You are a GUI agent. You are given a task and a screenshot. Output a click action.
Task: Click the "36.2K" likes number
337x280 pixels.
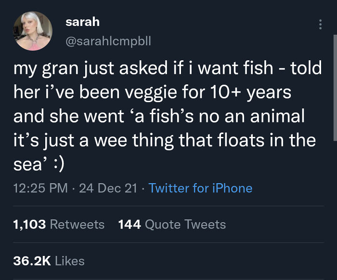[x=32, y=261]
